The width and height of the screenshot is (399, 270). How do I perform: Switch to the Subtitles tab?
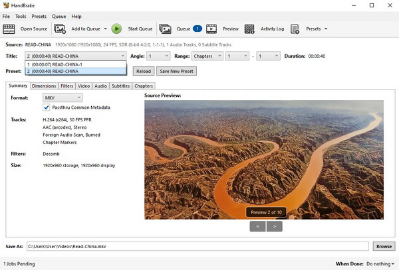point(120,86)
